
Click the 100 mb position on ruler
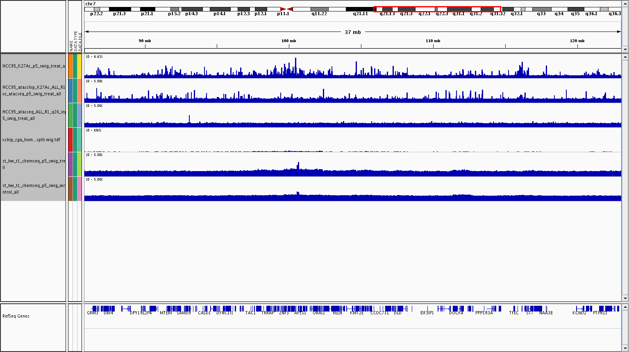(x=289, y=41)
